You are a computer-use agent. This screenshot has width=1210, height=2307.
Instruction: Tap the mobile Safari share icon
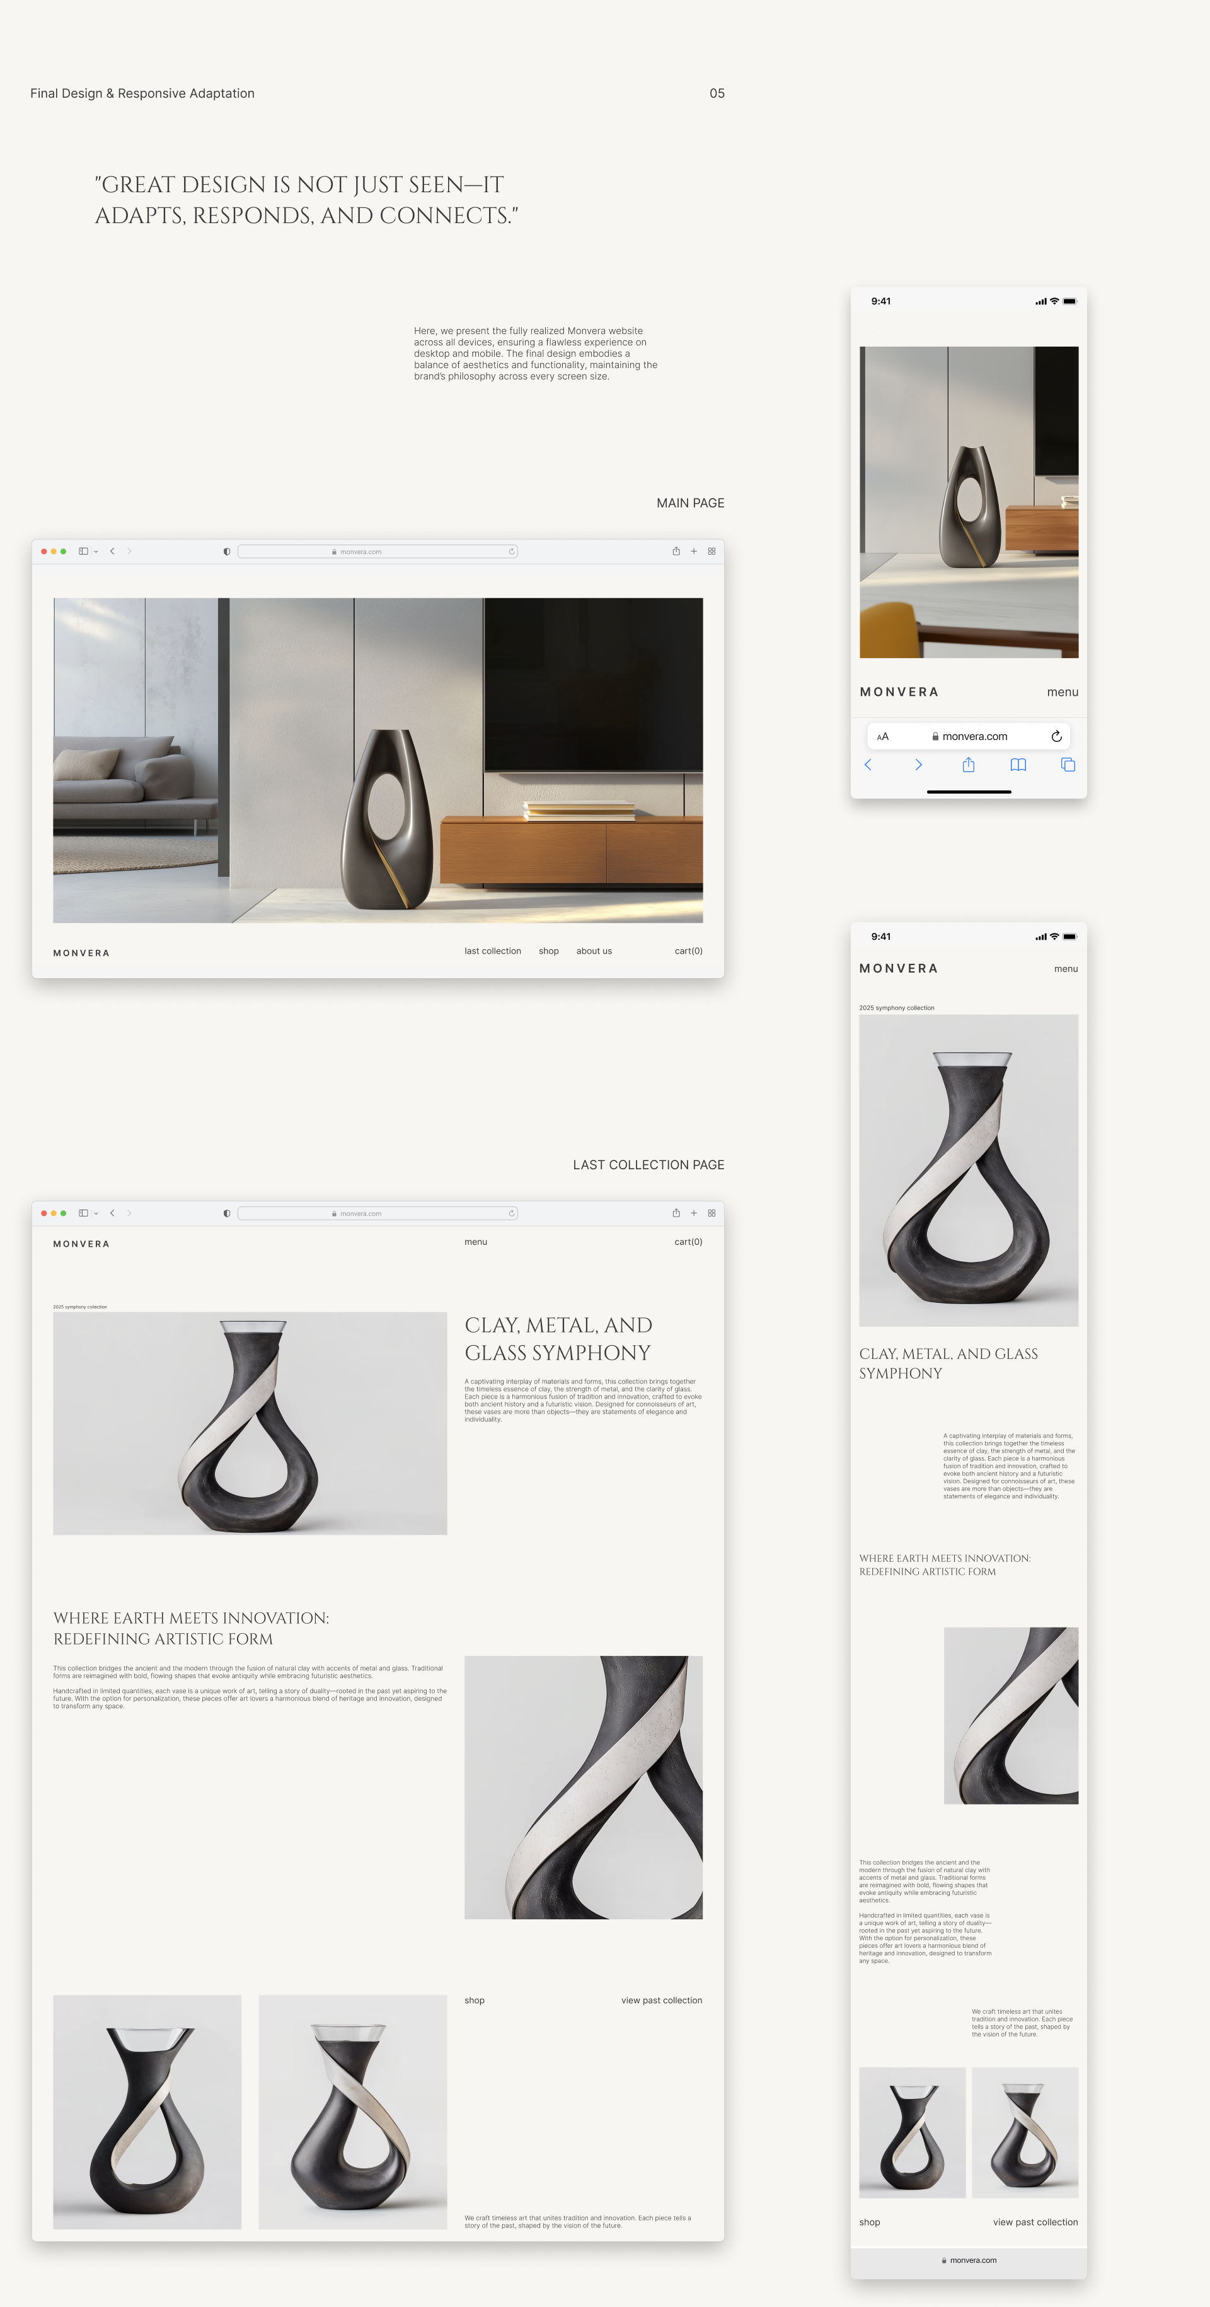point(968,765)
